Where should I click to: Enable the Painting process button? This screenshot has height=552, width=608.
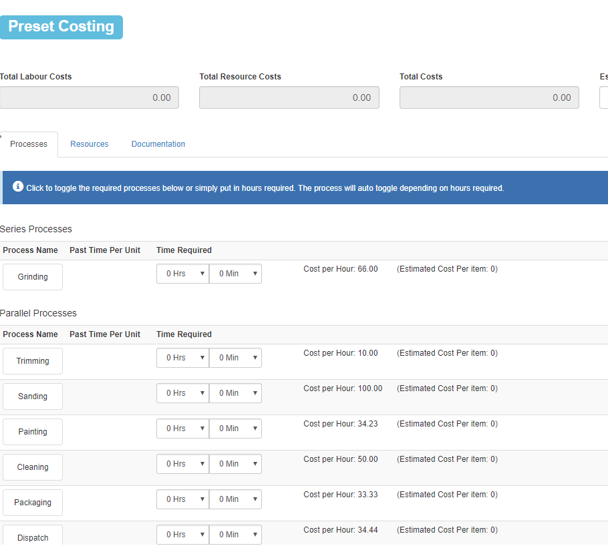(33, 432)
